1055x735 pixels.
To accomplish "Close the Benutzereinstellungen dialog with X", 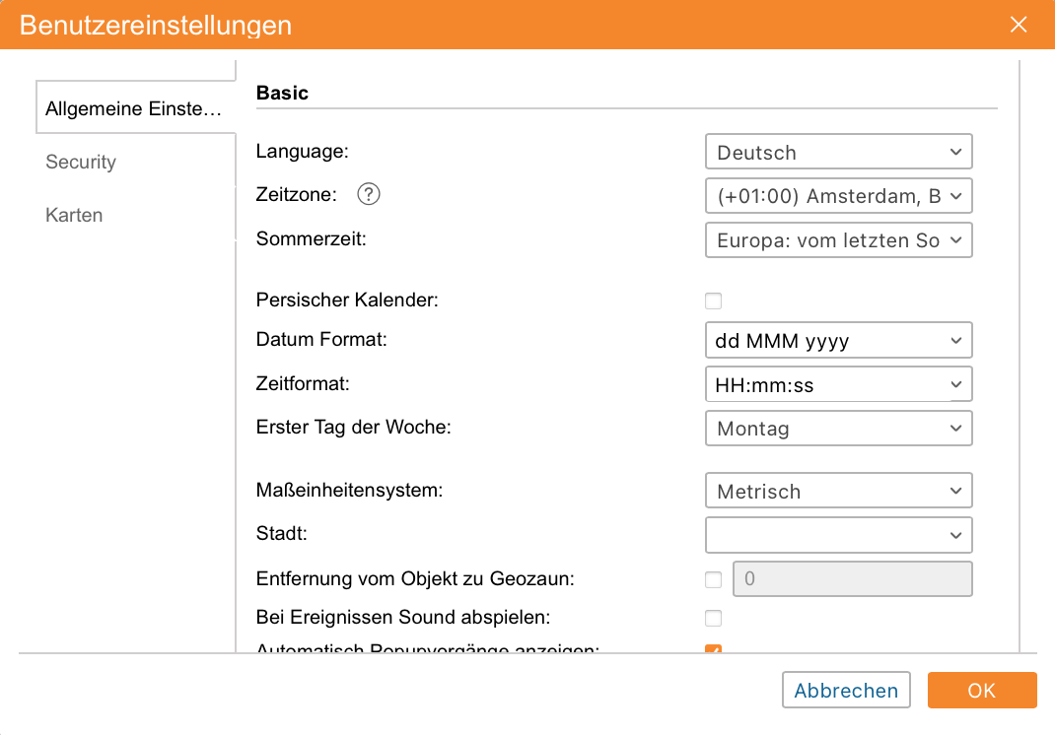I will point(1019,25).
